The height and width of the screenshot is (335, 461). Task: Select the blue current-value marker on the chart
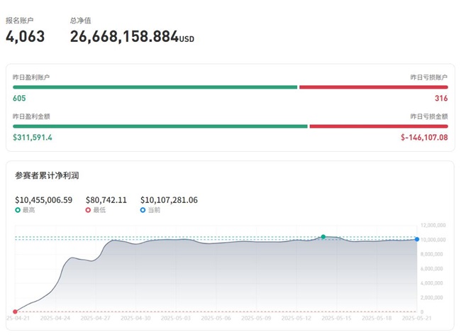click(416, 239)
